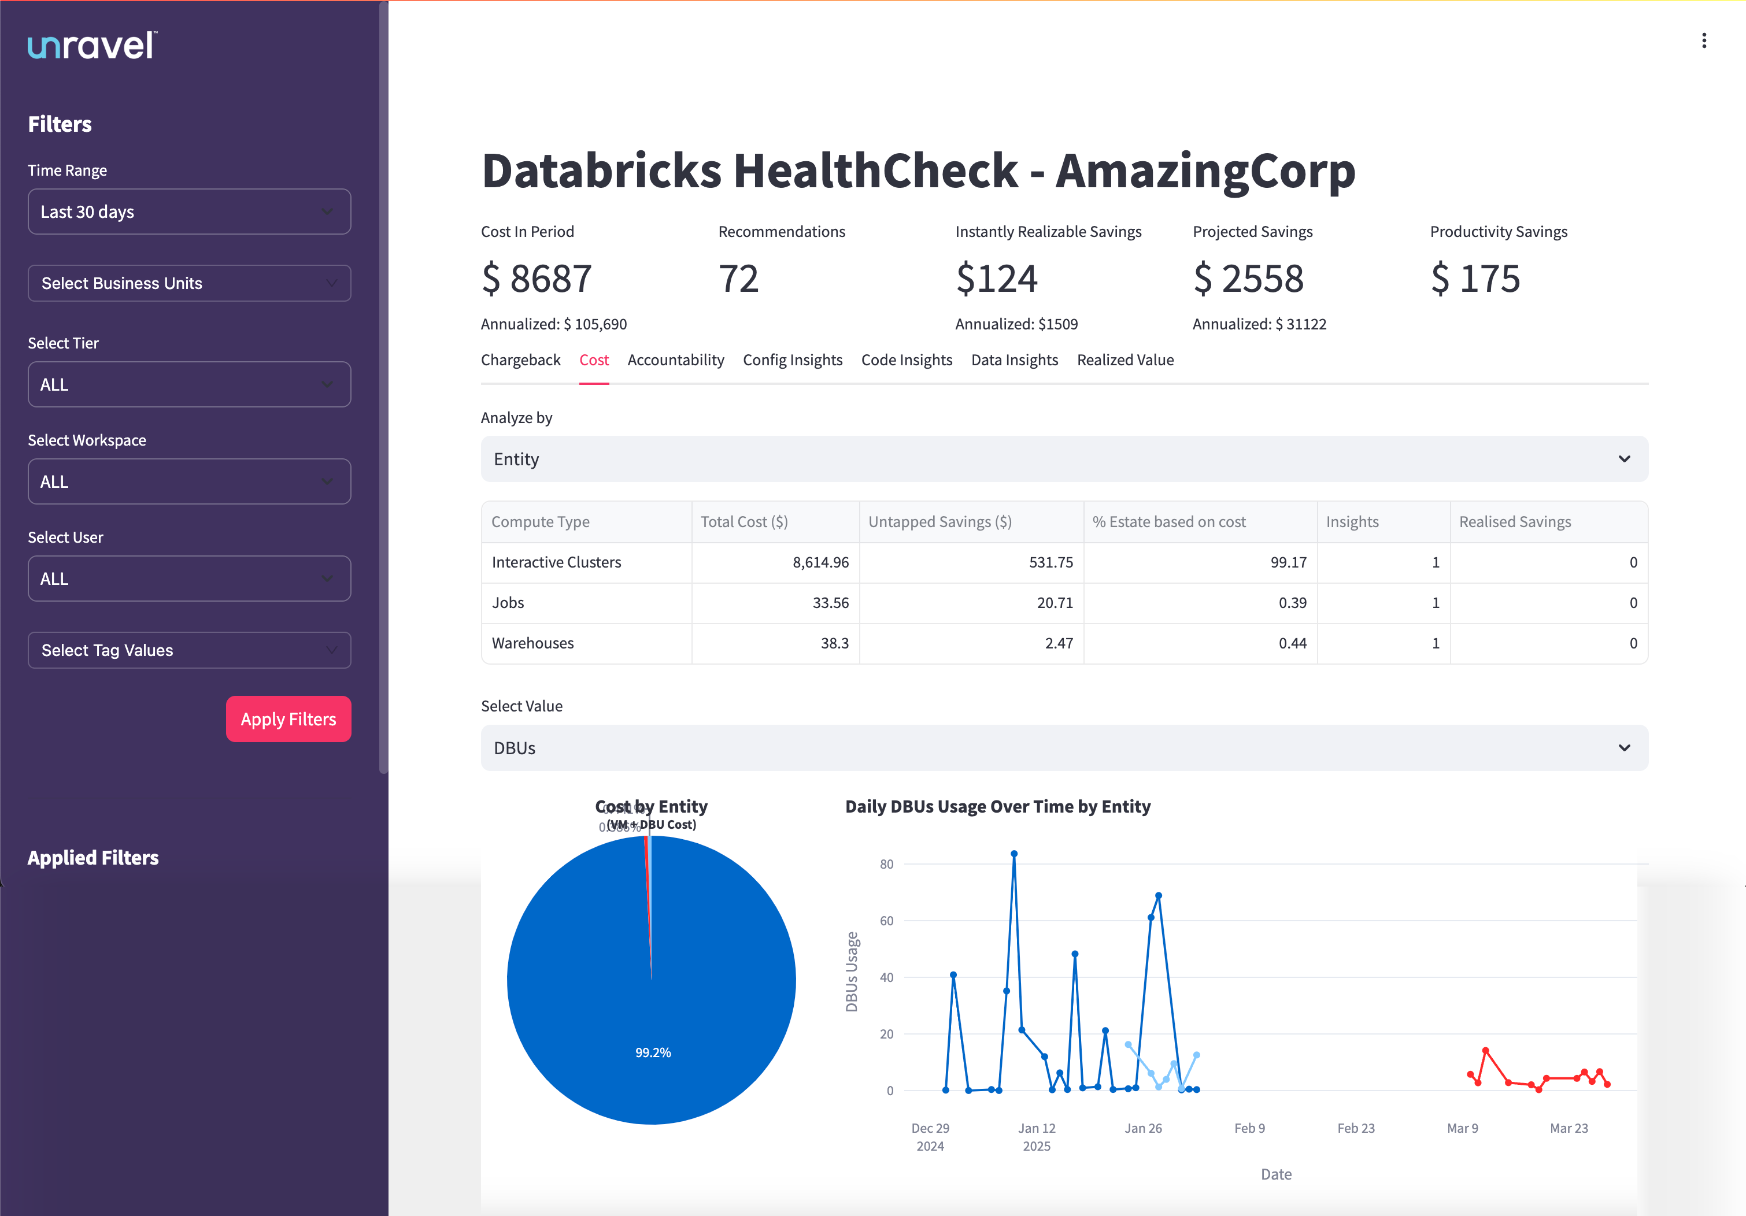This screenshot has height=1216, width=1746.
Task: Switch to the Realized Value tab
Action: click(x=1126, y=359)
